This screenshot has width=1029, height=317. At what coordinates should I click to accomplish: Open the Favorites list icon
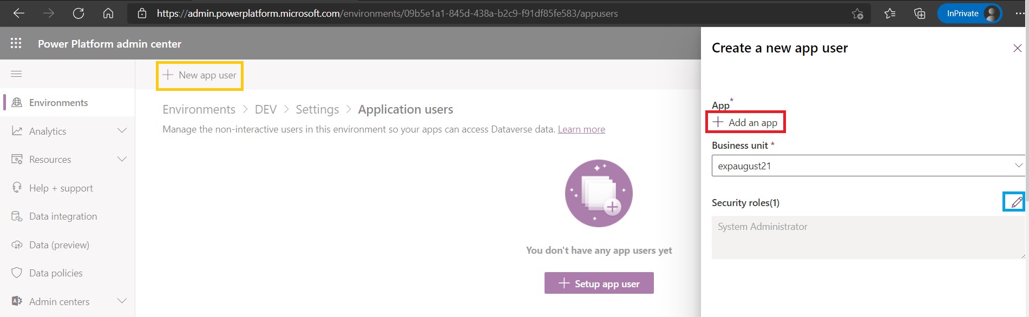pos(889,14)
